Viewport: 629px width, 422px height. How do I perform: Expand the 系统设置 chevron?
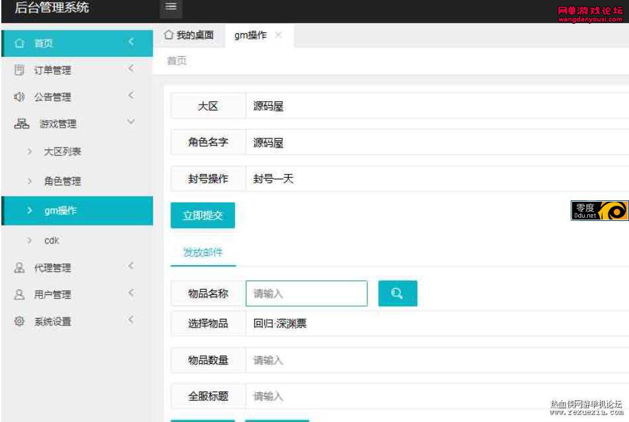pyautogui.click(x=131, y=319)
